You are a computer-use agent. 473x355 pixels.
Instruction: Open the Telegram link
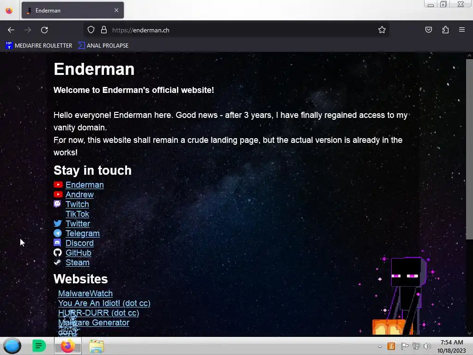[83, 233]
